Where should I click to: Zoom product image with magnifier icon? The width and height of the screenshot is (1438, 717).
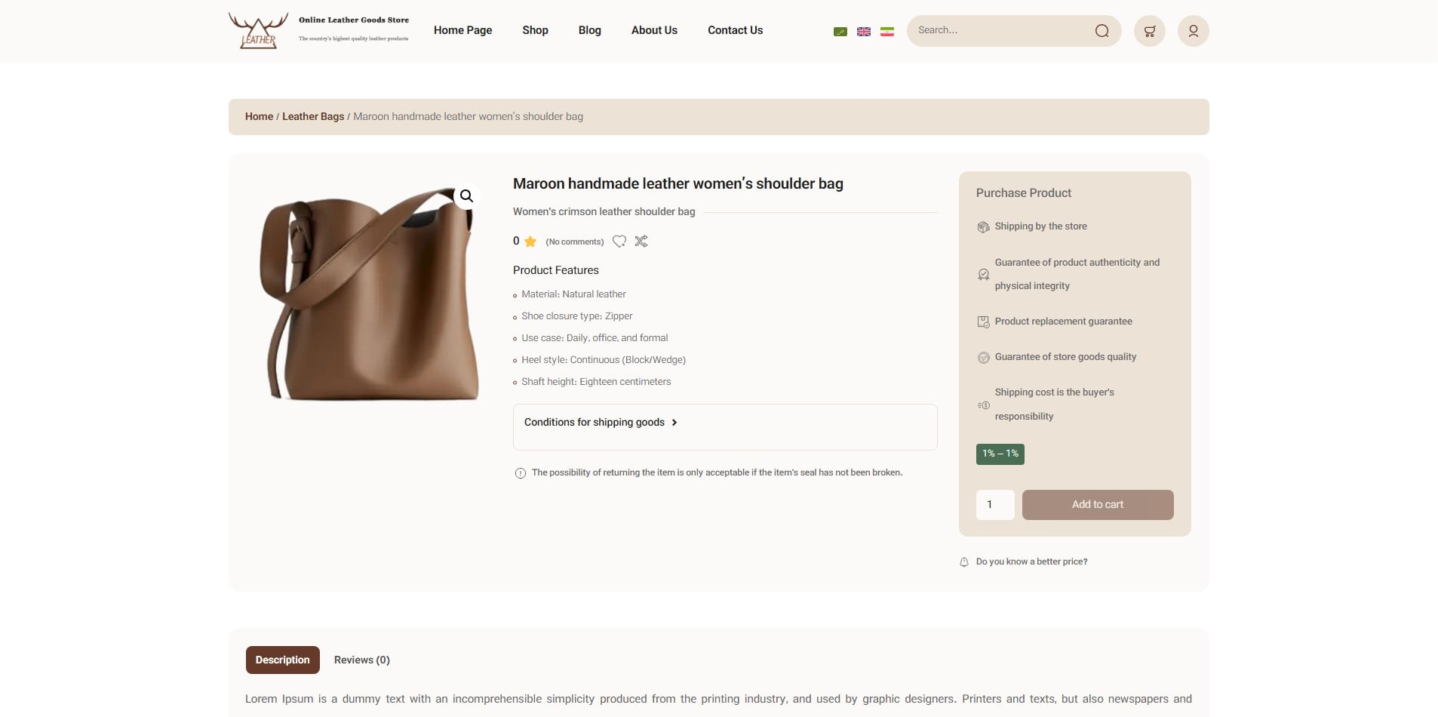[x=466, y=196]
